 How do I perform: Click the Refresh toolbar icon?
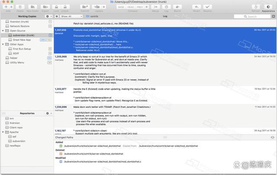(256, 7)
